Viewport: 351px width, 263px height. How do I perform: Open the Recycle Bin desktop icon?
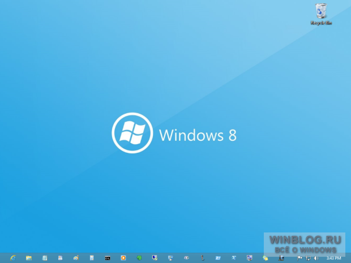321,14
